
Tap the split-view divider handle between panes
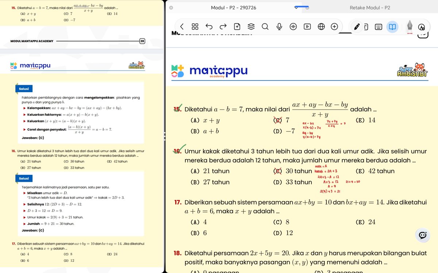pyautogui.click(x=165, y=136)
